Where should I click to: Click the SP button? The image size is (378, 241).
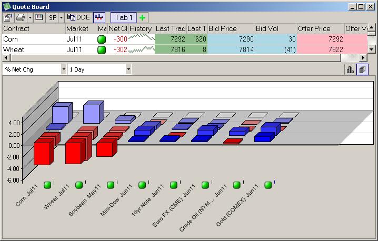point(53,17)
